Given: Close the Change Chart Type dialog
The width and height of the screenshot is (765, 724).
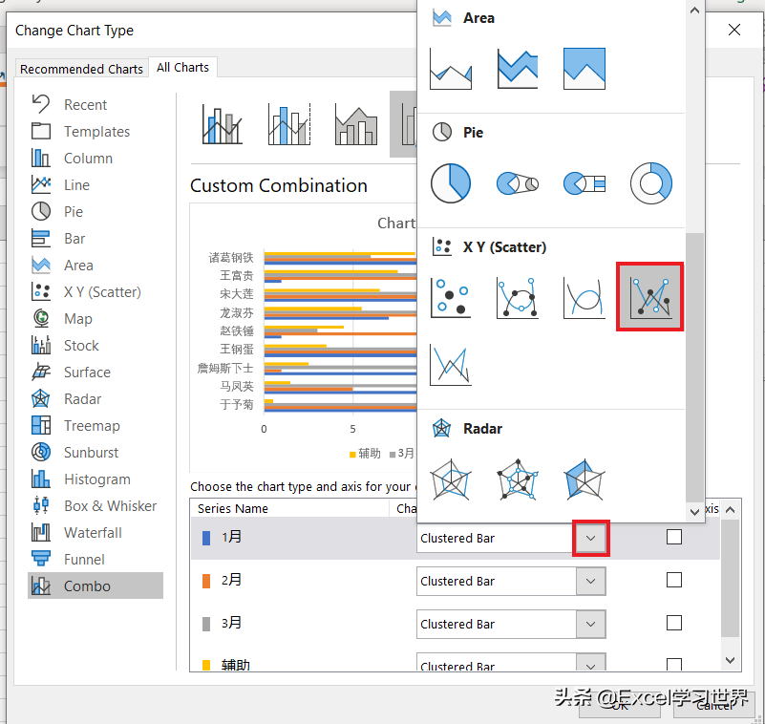Looking at the screenshot, I should click(x=733, y=31).
